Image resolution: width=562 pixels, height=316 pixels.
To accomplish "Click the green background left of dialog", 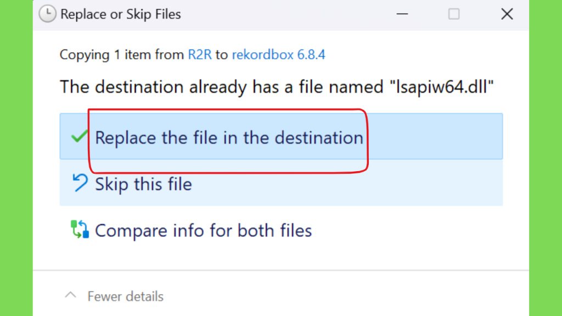I will click(16, 158).
